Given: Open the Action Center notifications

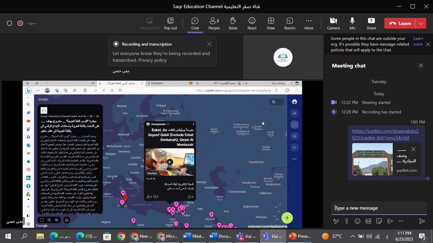Looking at the screenshot, I should [x=423, y=236].
